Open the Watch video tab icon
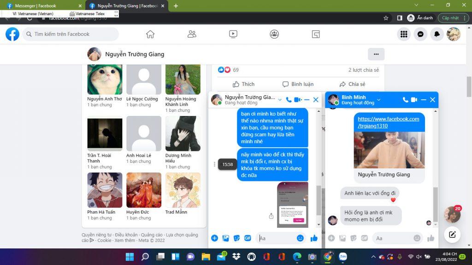 tap(233, 34)
